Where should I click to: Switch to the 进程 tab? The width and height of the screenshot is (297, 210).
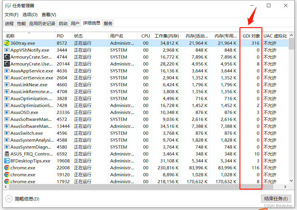point(9,23)
